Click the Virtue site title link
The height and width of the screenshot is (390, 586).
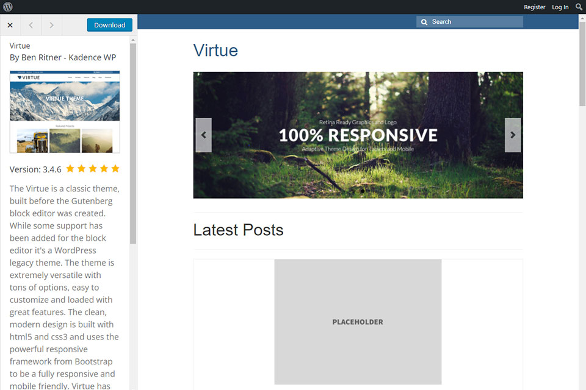(215, 51)
